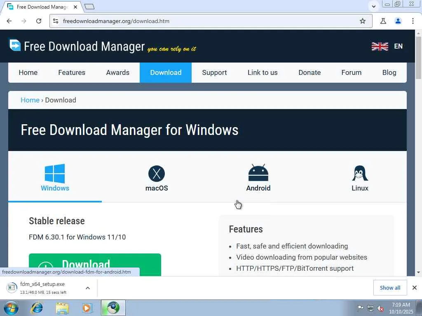
Task: Open Chrome Labs flask icon
Action: point(383,21)
